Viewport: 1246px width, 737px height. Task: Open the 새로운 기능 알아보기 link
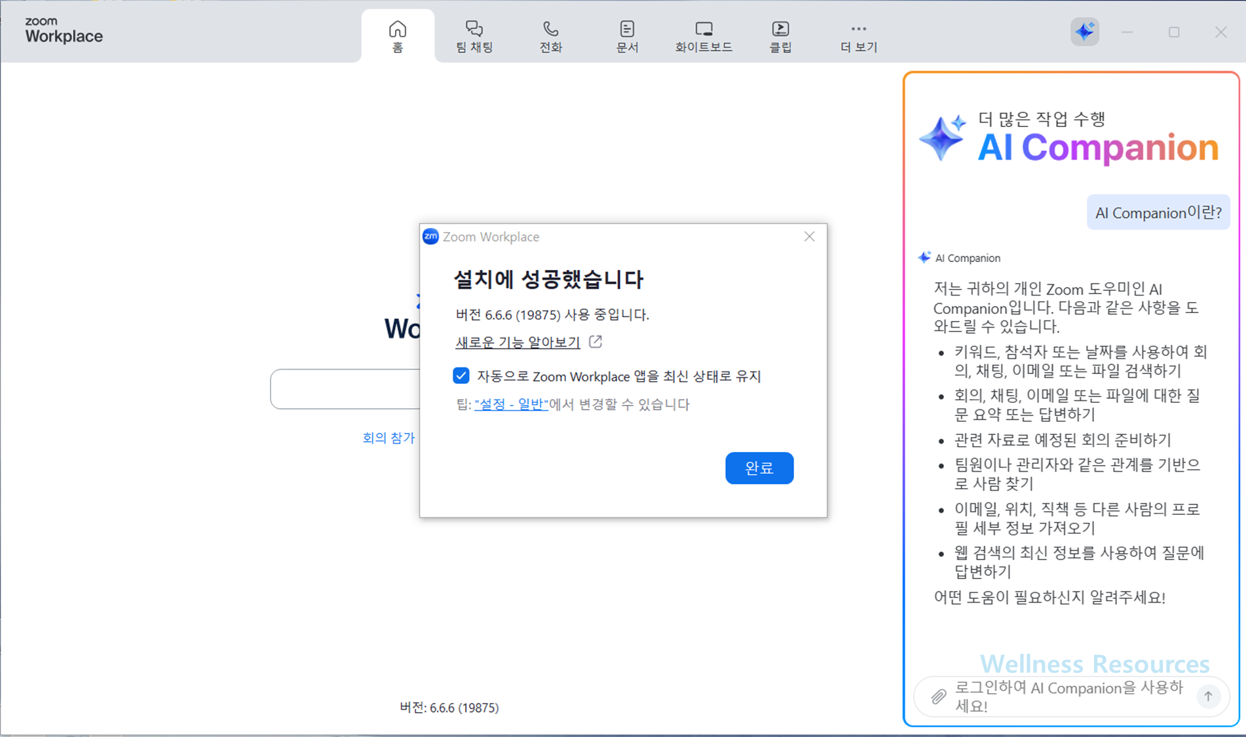(x=518, y=342)
